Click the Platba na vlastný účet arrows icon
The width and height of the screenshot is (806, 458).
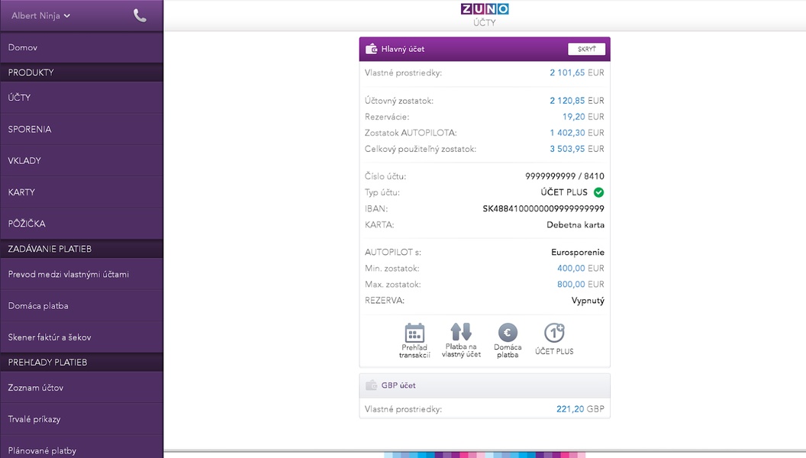tap(461, 331)
